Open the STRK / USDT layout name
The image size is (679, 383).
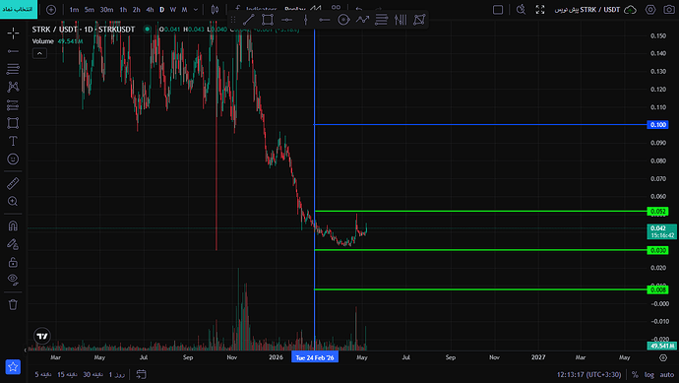tap(587, 10)
